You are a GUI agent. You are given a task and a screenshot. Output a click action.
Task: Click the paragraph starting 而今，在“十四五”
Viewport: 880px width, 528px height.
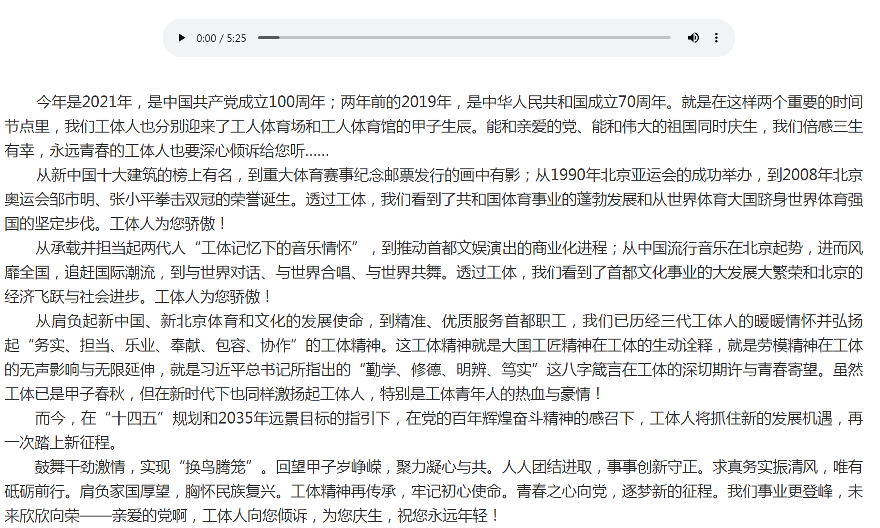click(434, 430)
